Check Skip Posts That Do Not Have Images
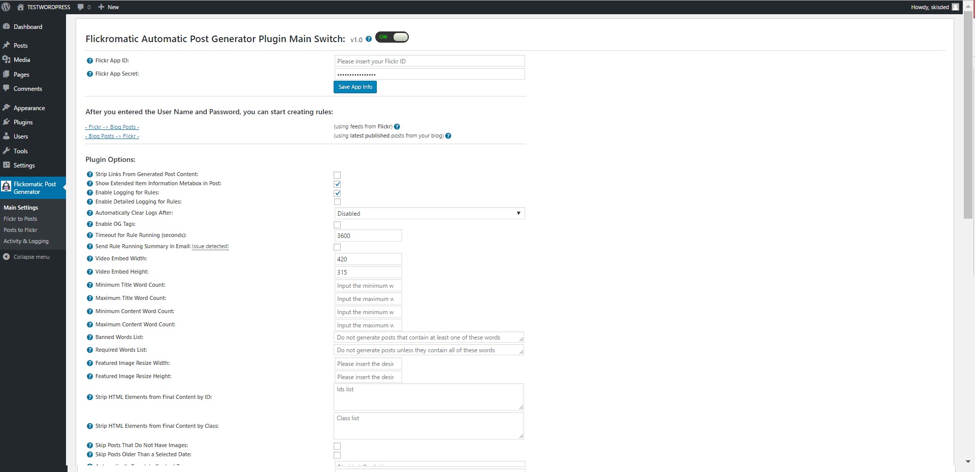The image size is (976, 472). tap(337, 446)
